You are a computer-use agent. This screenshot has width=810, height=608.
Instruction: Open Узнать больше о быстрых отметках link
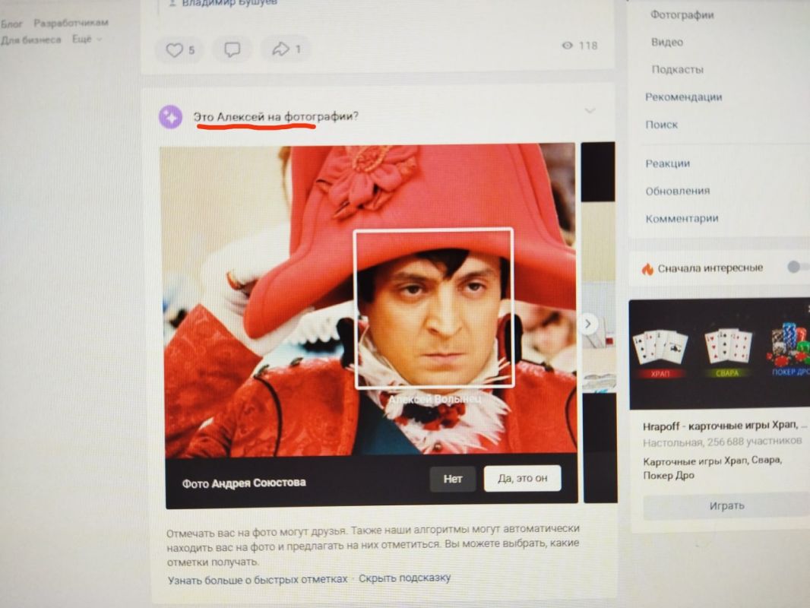[x=258, y=580]
